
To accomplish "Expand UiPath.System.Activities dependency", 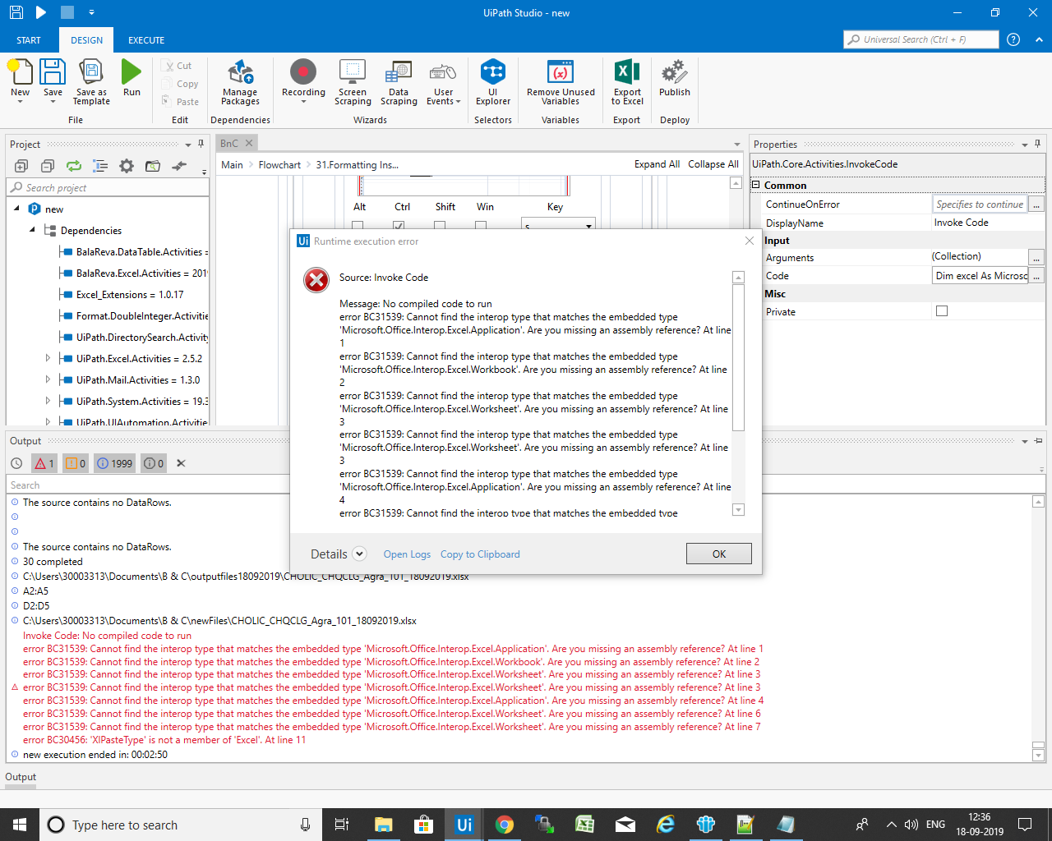I will (x=48, y=401).
